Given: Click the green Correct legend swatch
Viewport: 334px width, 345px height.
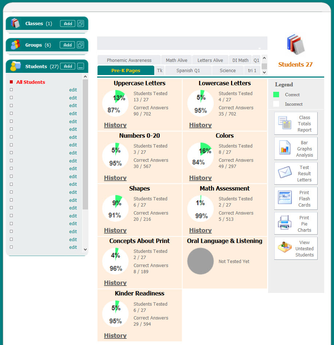Looking at the screenshot, I should pos(276,95).
